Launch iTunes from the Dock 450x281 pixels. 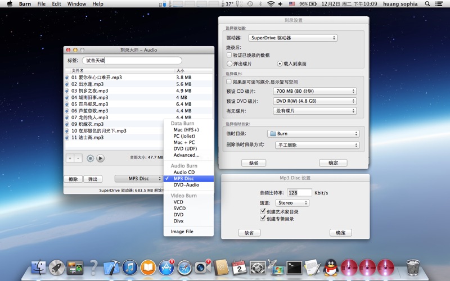point(130,268)
